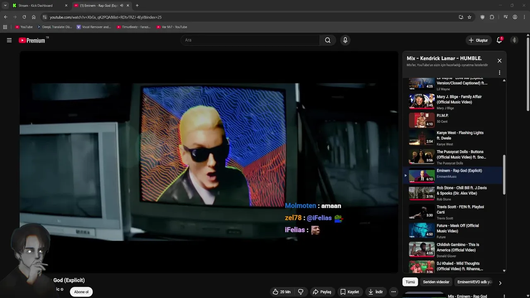The height and width of the screenshot is (298, 530).
Task: Install app icon in address bar
Action: (461, 17)
